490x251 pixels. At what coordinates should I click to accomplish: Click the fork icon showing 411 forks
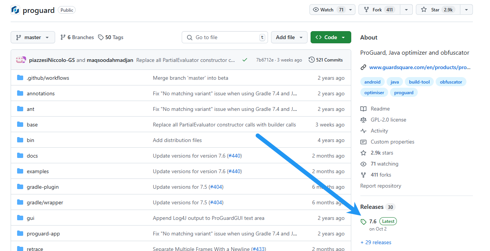click(364, 175)
